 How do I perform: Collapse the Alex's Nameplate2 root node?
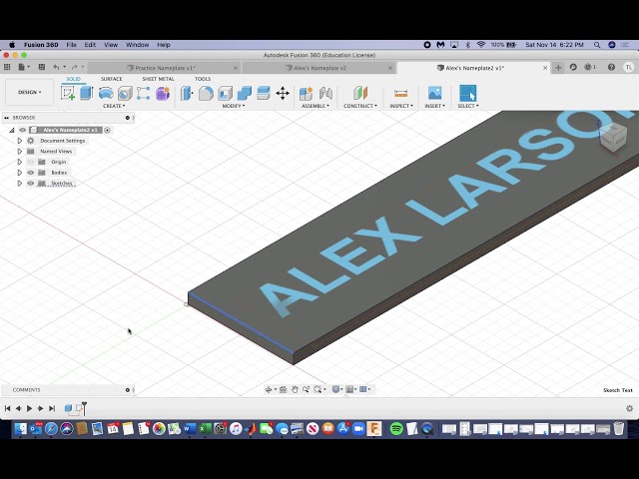coord(11,130)
